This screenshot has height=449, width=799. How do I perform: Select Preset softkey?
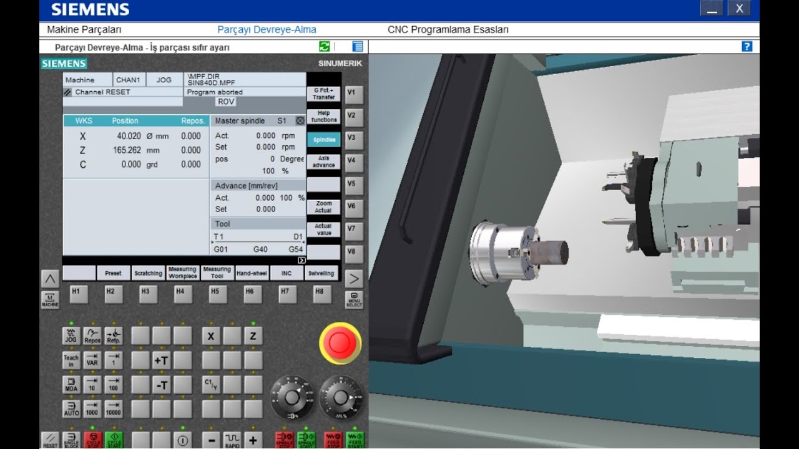pos(114,273)
